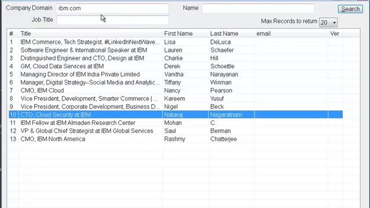Screen dimensions: 370x208
Task: Click the # column header
Action: (x=11, y=34)
